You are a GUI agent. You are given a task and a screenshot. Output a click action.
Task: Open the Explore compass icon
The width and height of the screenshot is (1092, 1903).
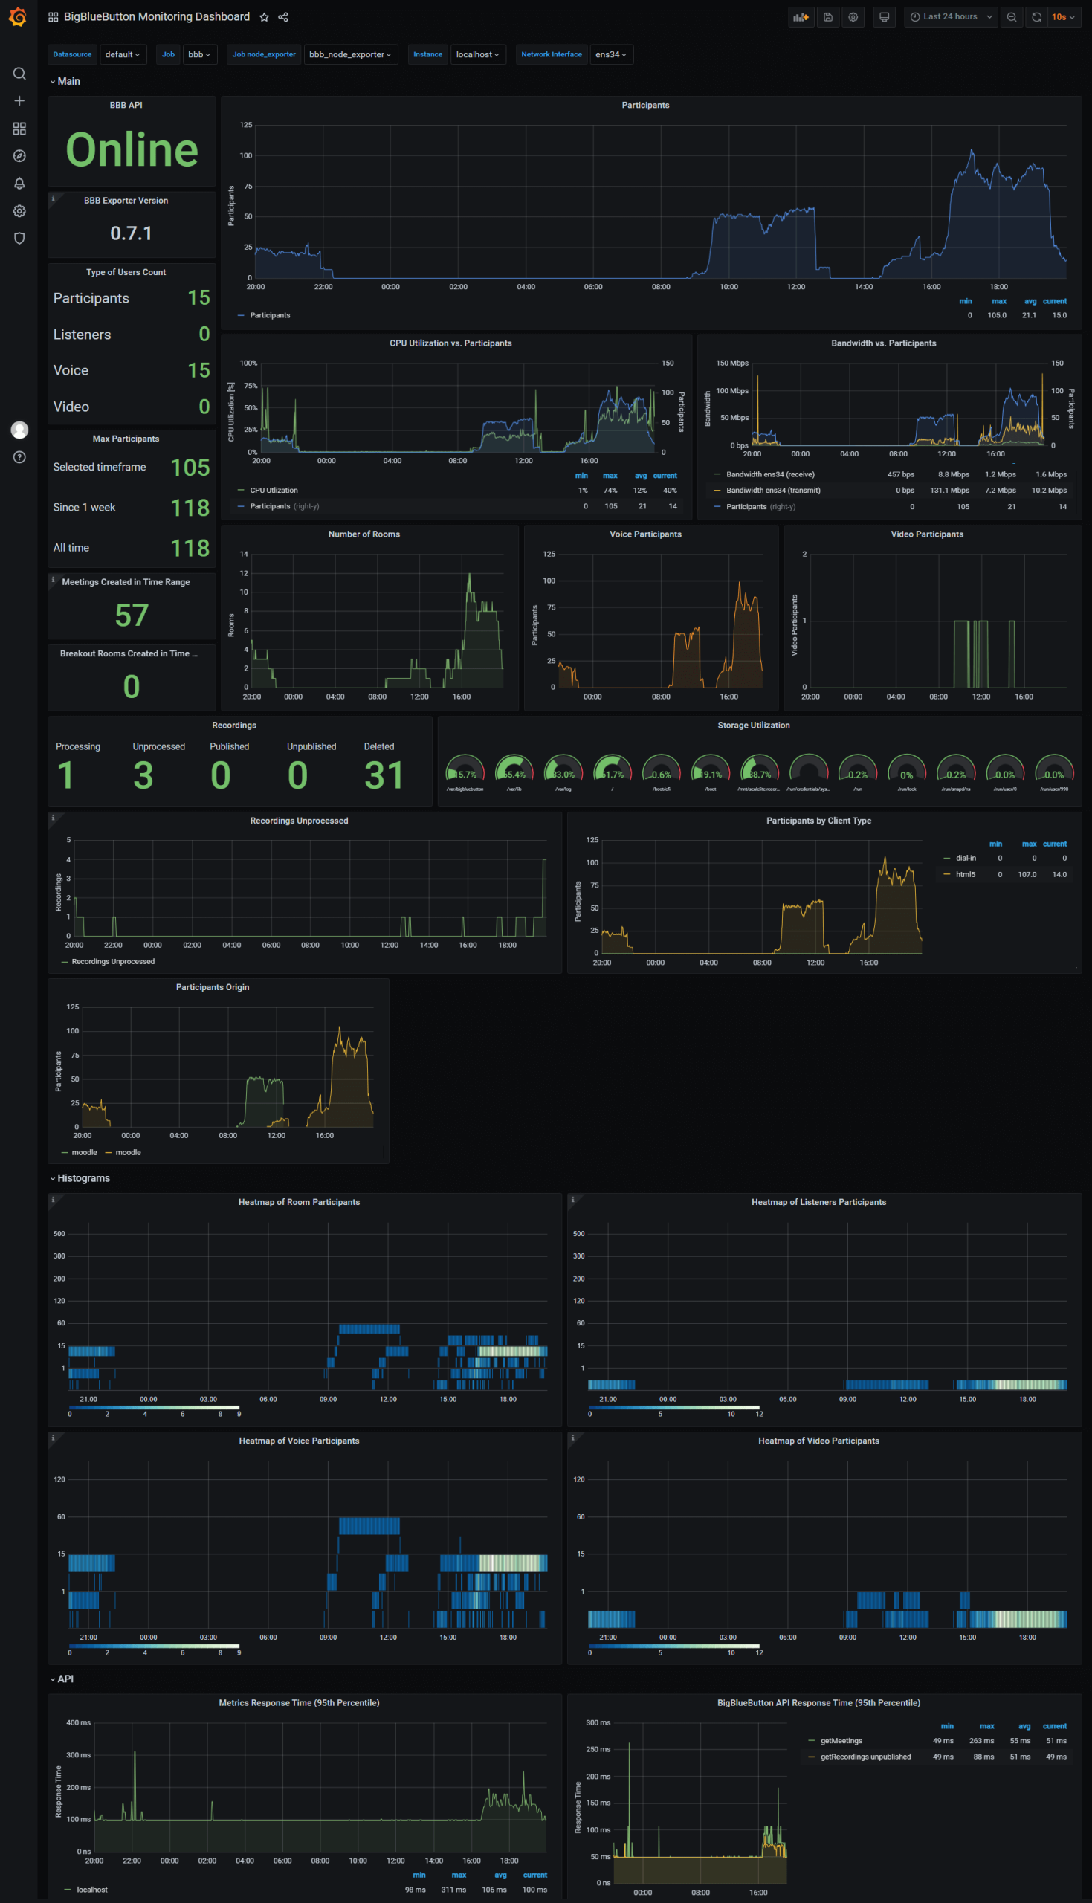pyautogui.click(x=19, y=156)
